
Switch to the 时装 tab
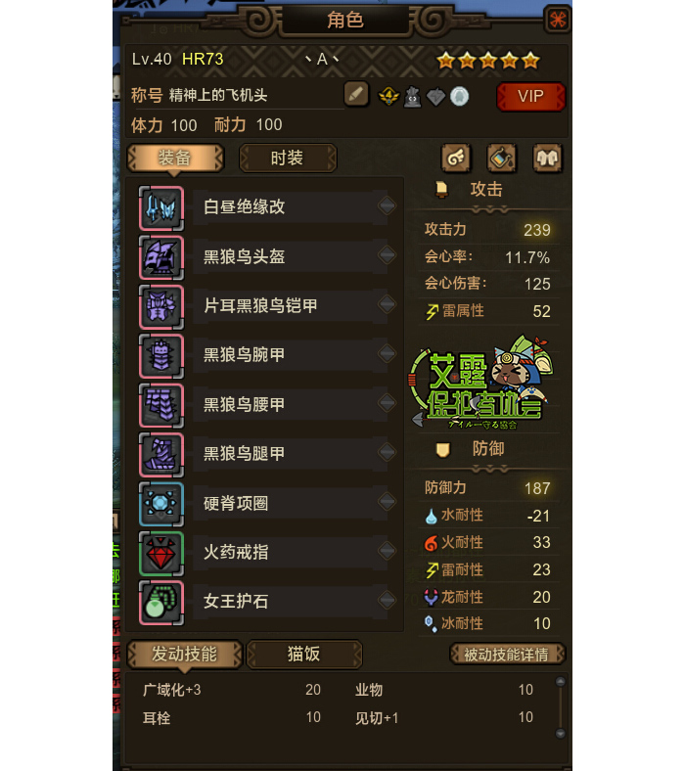(288, 159)
